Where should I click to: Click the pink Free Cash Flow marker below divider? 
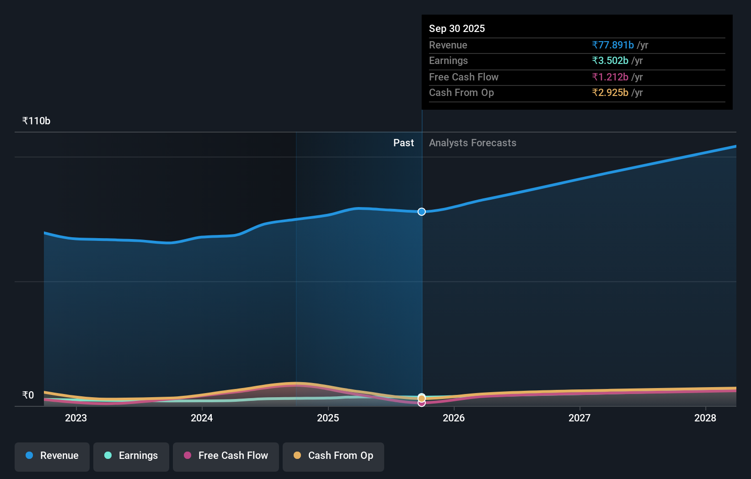421,403
